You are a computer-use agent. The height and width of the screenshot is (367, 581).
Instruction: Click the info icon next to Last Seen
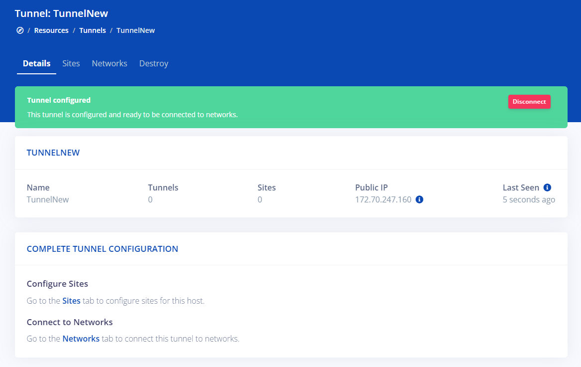547,187
